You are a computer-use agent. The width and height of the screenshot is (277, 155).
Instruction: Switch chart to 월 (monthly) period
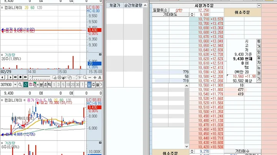click(97, 85)
